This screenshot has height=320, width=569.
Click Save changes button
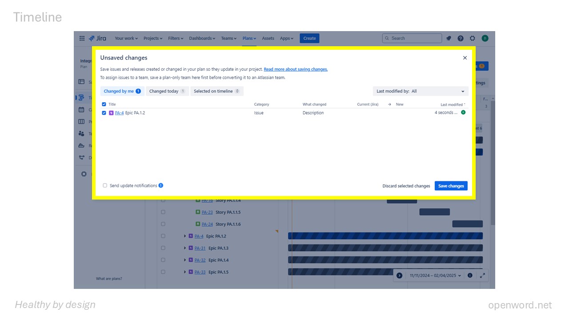[x=451, y=186]
